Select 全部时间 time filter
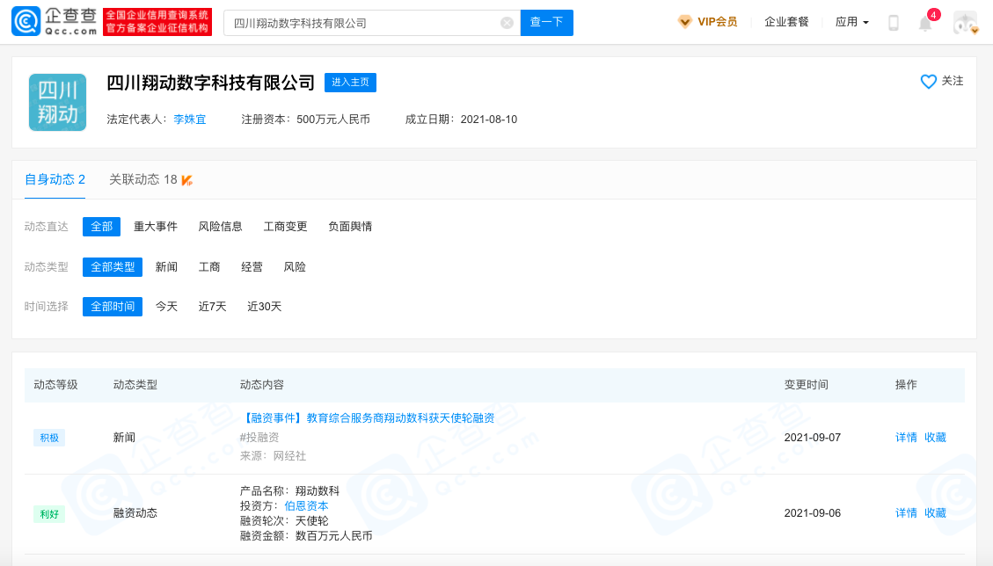The image size is (993, 566). tap(113, 307)
